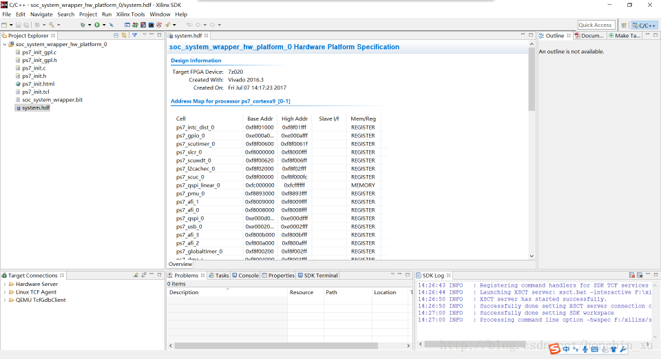Viewport: 661px width, 359px height.
Task: Open the Xilinx Tools menu
Action: [130, 14]
